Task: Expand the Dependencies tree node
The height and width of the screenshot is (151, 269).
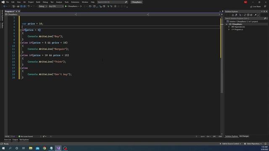Action: [x=229, y=27]
